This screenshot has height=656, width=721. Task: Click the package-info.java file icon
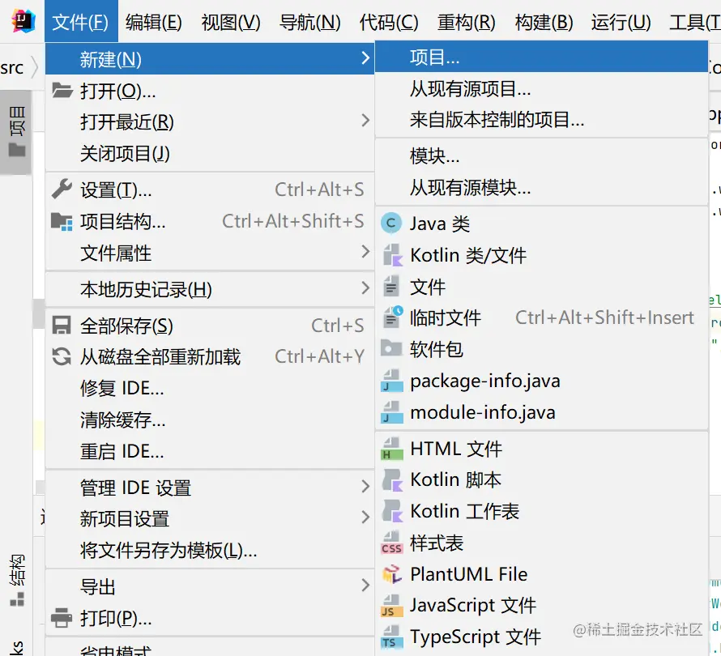coord(392,381)
